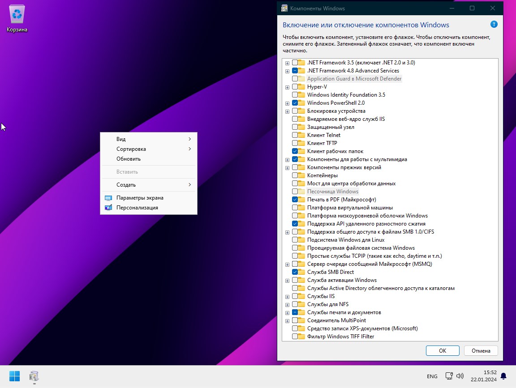Click the Отмена button
This screenshot has height=388, width=516.
tap(481, 350)
